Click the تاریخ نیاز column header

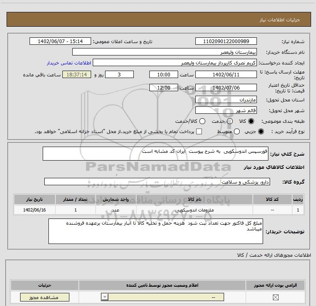[x=34, y=199]
